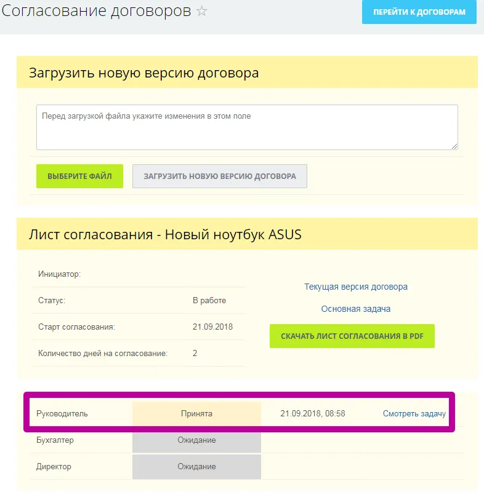484x492 pixels.
Task: Toggle the favorite star next to page title
Action: click(x=202, y=11)
